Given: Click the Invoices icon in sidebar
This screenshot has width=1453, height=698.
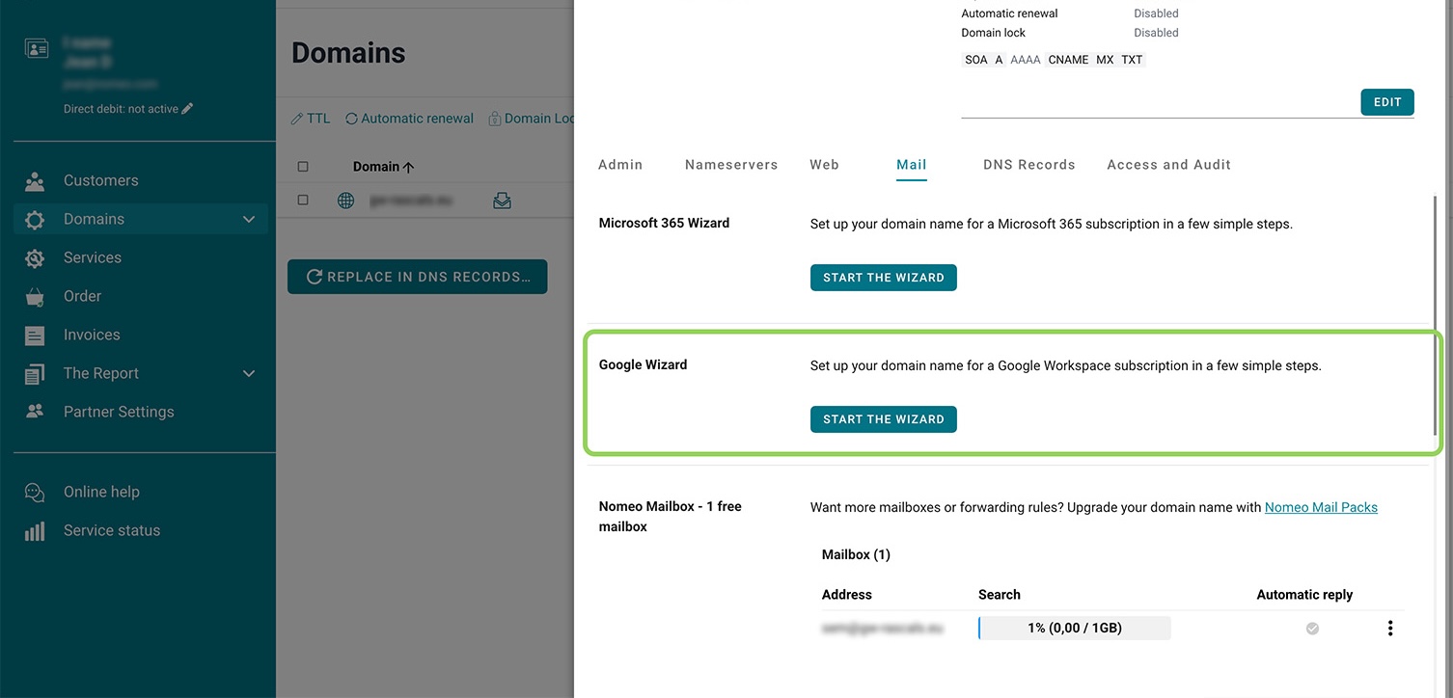Looking at the screenshot, I should point(35,336).
